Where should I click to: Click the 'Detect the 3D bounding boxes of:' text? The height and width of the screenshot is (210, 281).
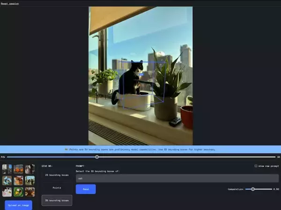pos(97,171)
